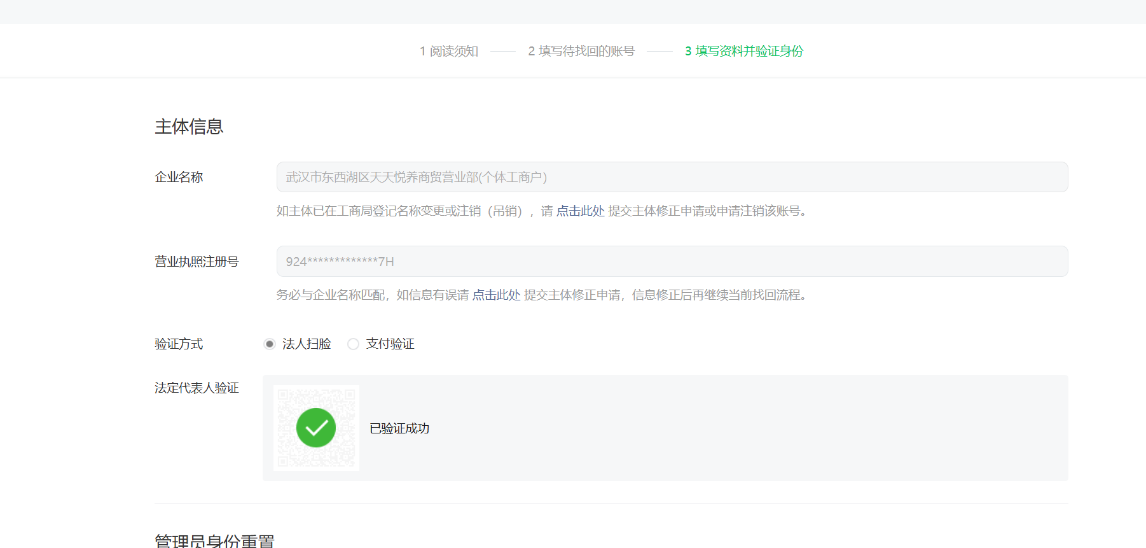This screenshot has height=548, width=1146.
Task: Click 点击此处 link under 营业执照注册号 field
Action: [x=496, y=295]
